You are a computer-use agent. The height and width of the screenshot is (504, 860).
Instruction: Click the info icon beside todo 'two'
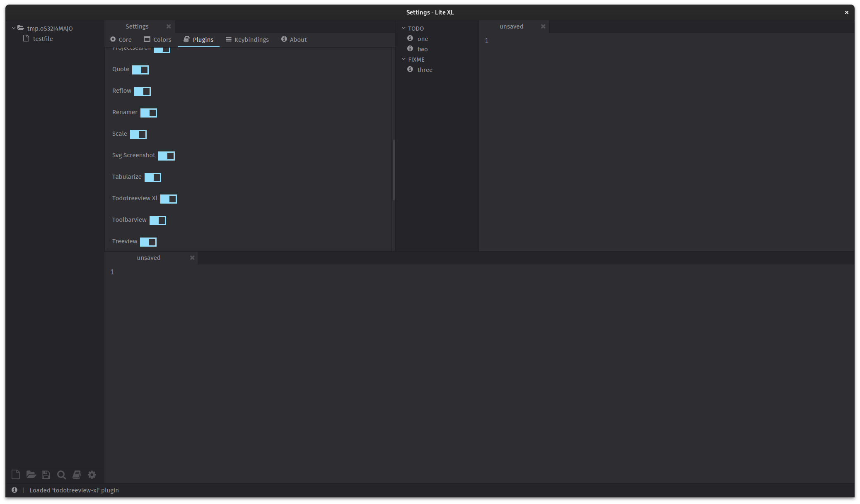coord(410,48)
